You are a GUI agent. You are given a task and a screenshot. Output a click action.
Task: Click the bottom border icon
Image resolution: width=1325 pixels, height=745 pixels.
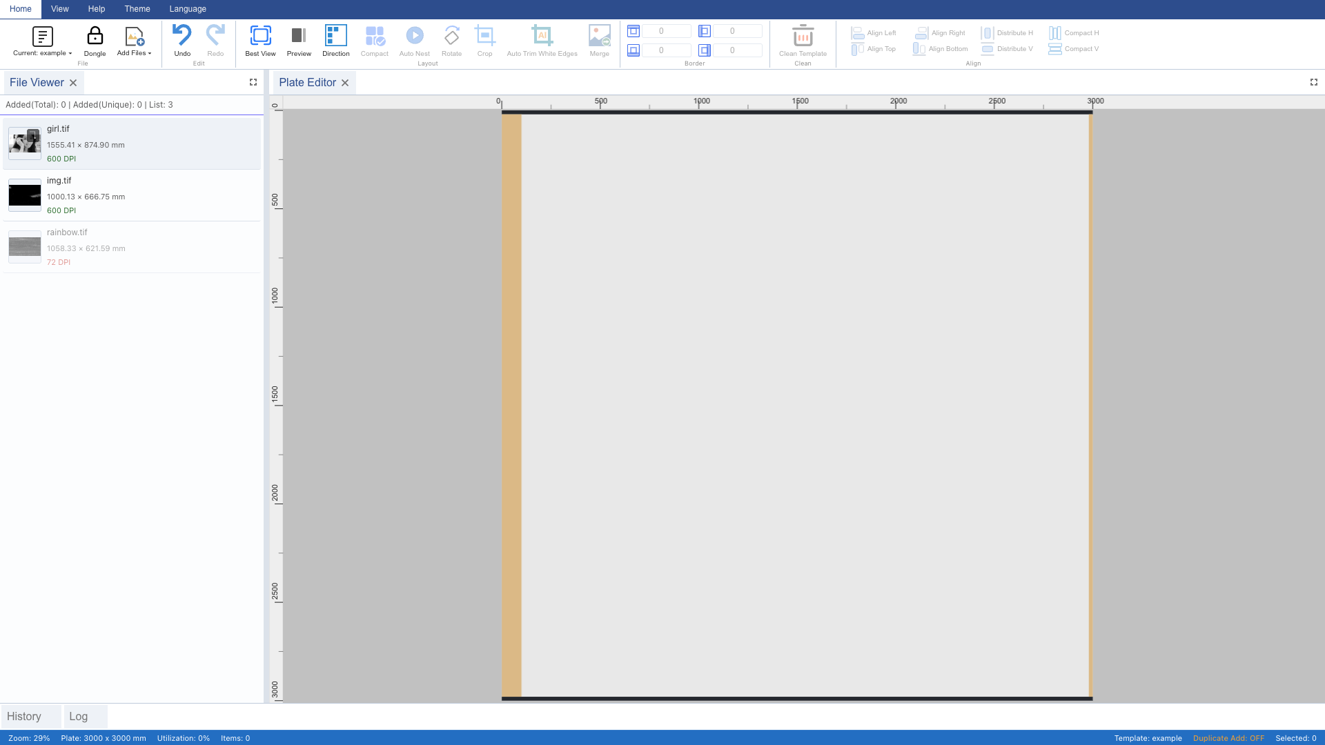click(x=634, y=50)
